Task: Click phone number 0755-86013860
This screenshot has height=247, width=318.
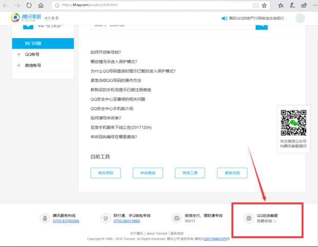Action: (127, 221)
